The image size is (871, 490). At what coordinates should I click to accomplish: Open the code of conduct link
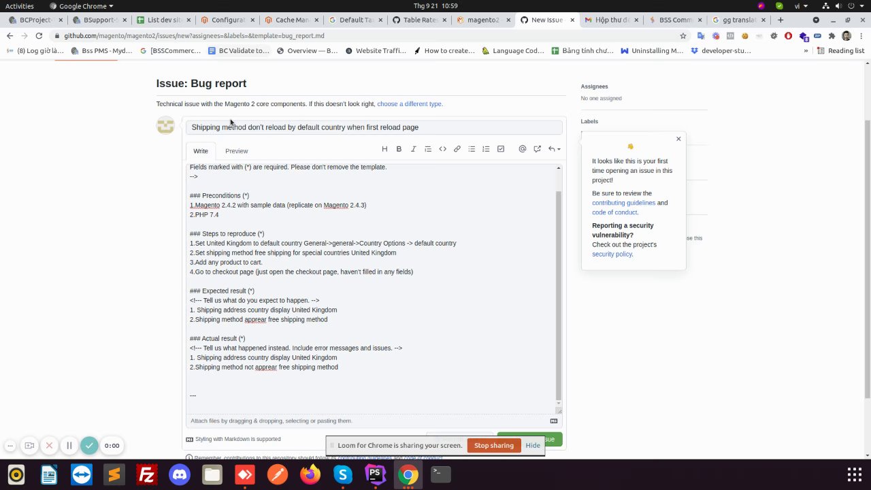(x=614, y=212)
